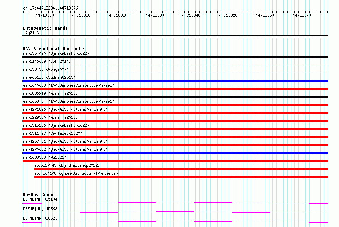Open variant nsv4271896 (gnomADStructuralVariants) label

[x=65, y=109]
